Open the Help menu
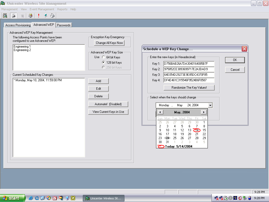 pyautogui.click(x=73, y=9)
